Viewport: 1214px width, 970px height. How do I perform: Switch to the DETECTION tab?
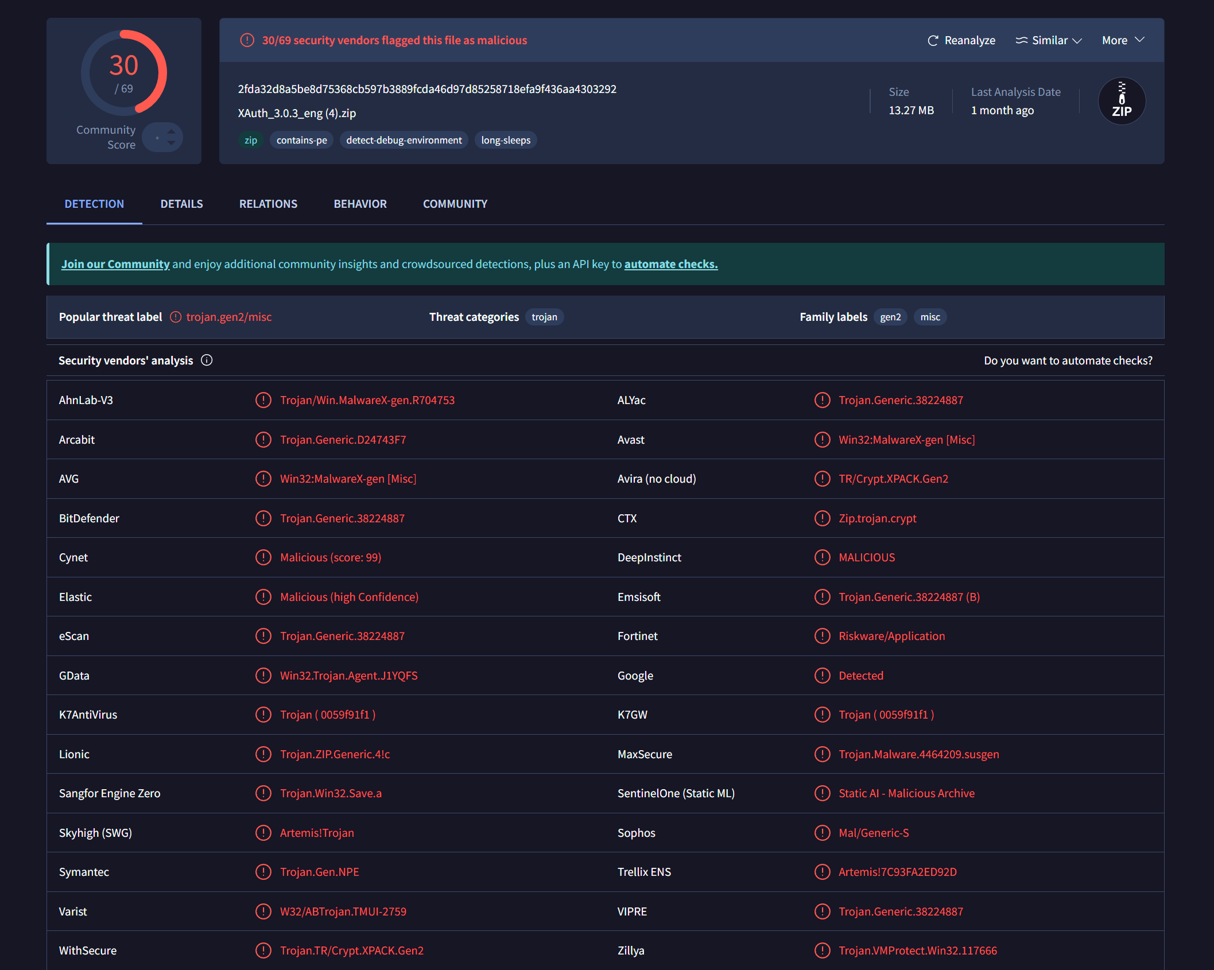94,204
